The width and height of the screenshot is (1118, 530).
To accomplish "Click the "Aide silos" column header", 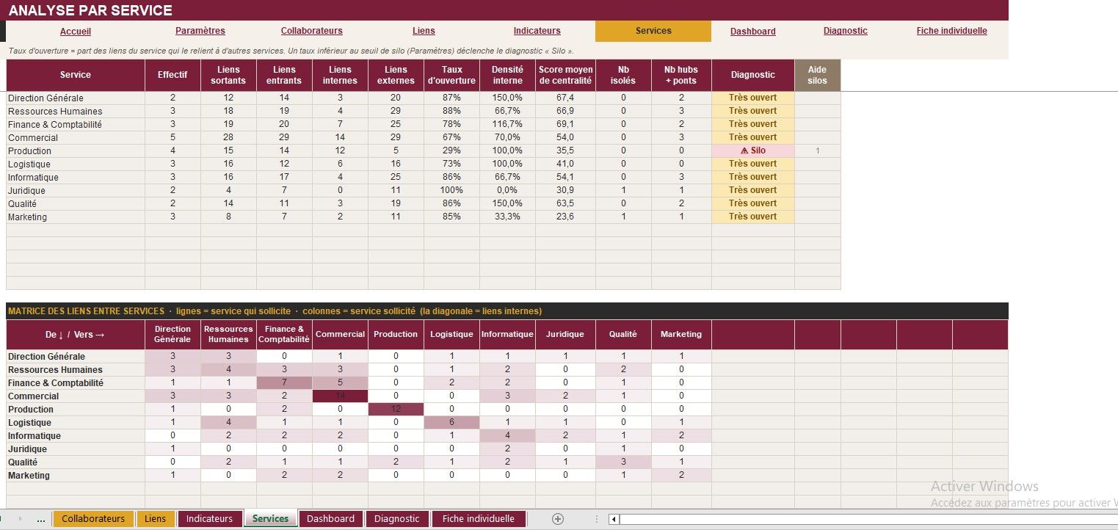I will pyautogui.click(x=817, y=75).
